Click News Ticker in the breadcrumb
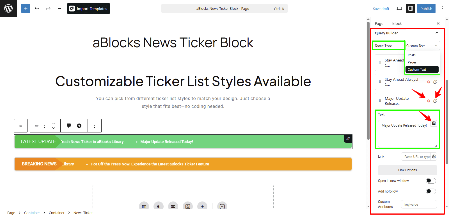The height and width of the screenshot is (216, 449). [x=83, y=213]
